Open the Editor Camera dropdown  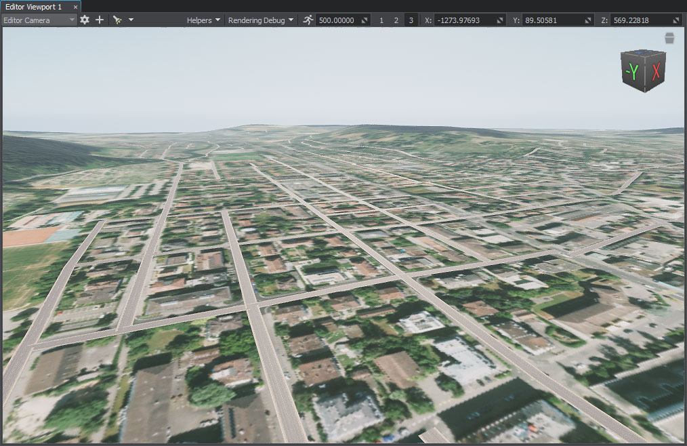(39, 20)
